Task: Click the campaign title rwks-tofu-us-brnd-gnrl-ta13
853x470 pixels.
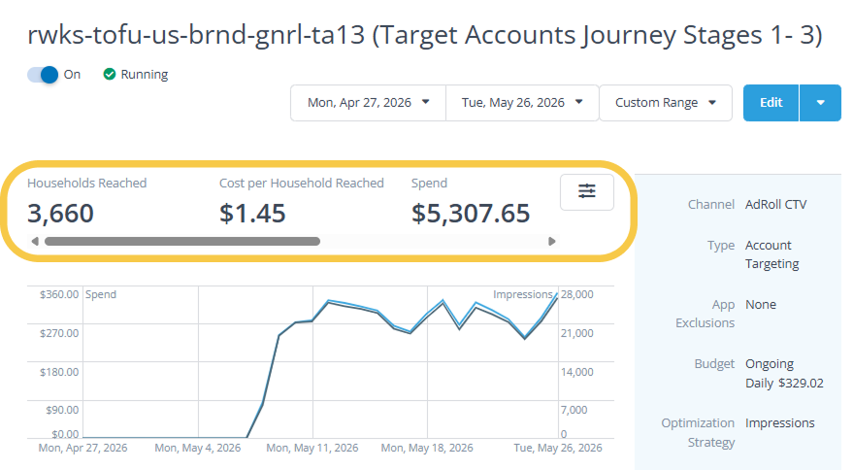Action: 196,35
